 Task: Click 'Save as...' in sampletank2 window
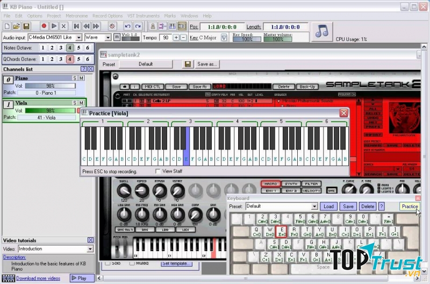(x=207, y=64)
